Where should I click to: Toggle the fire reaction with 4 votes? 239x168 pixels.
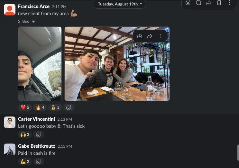(x=40, y=107)
